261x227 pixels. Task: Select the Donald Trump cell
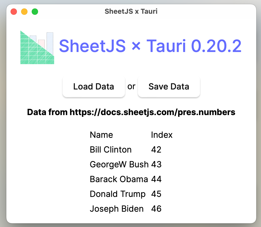point(118,194)
